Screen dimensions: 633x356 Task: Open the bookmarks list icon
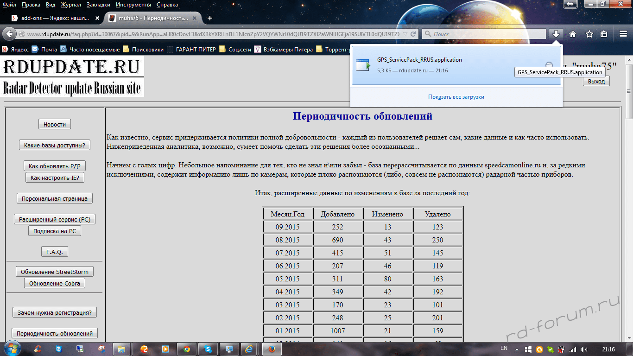(x=604, y=34)
